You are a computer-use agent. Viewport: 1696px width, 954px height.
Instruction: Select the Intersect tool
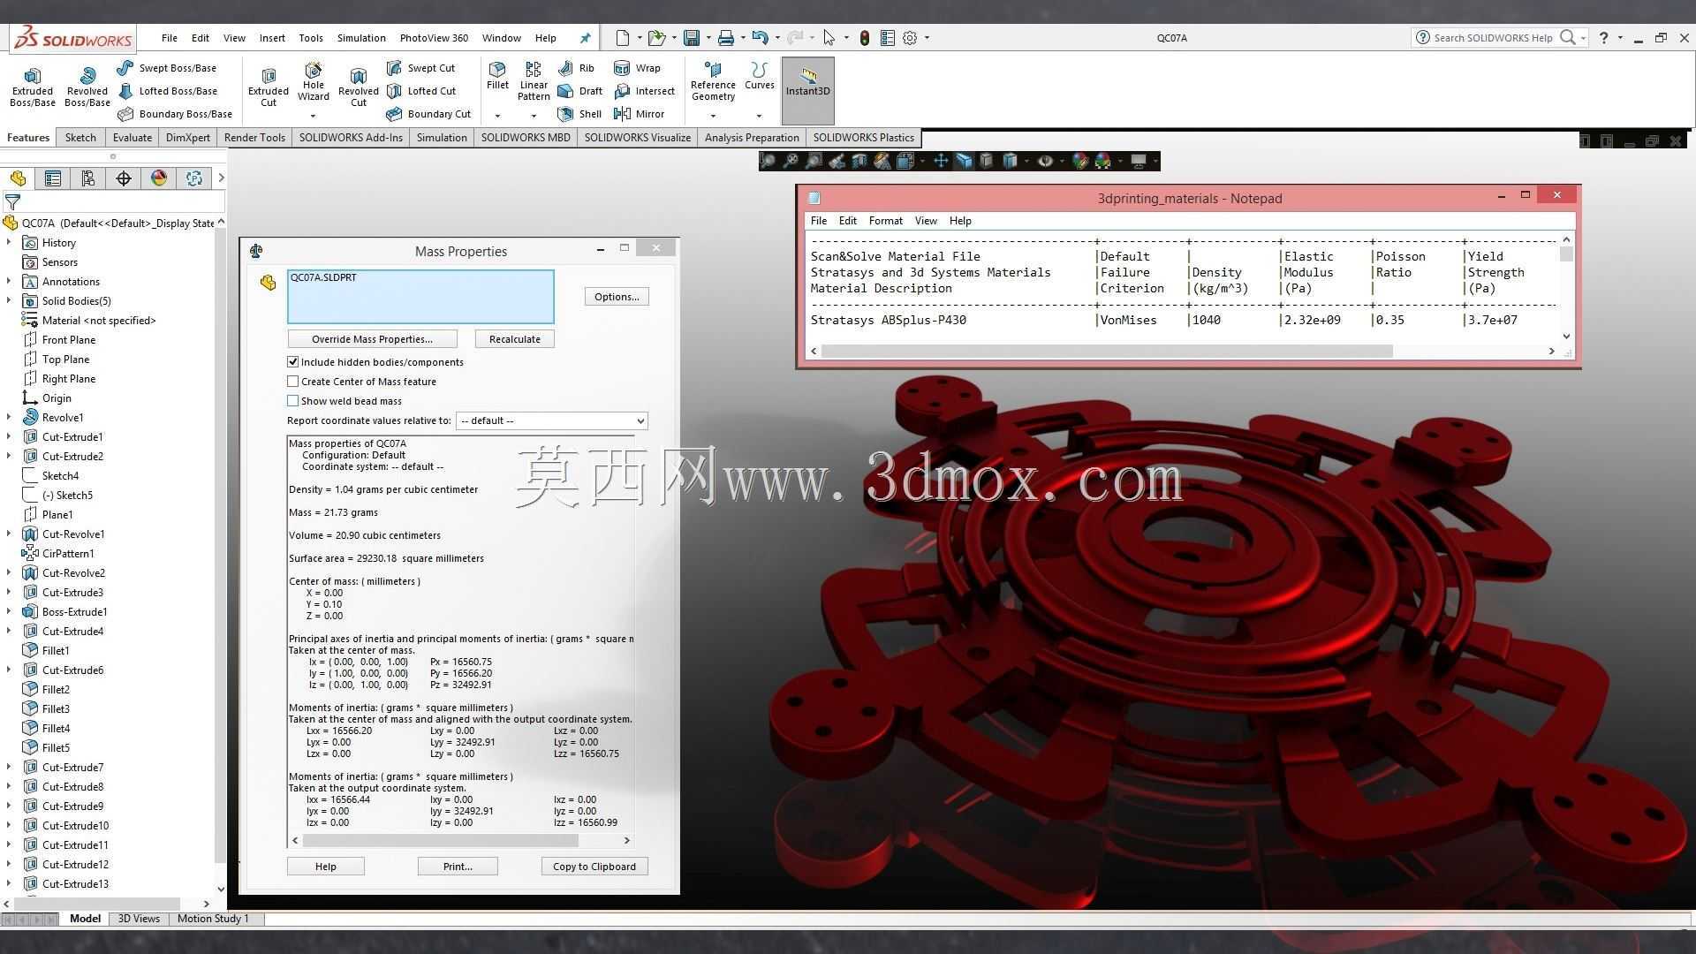point(644,91)
